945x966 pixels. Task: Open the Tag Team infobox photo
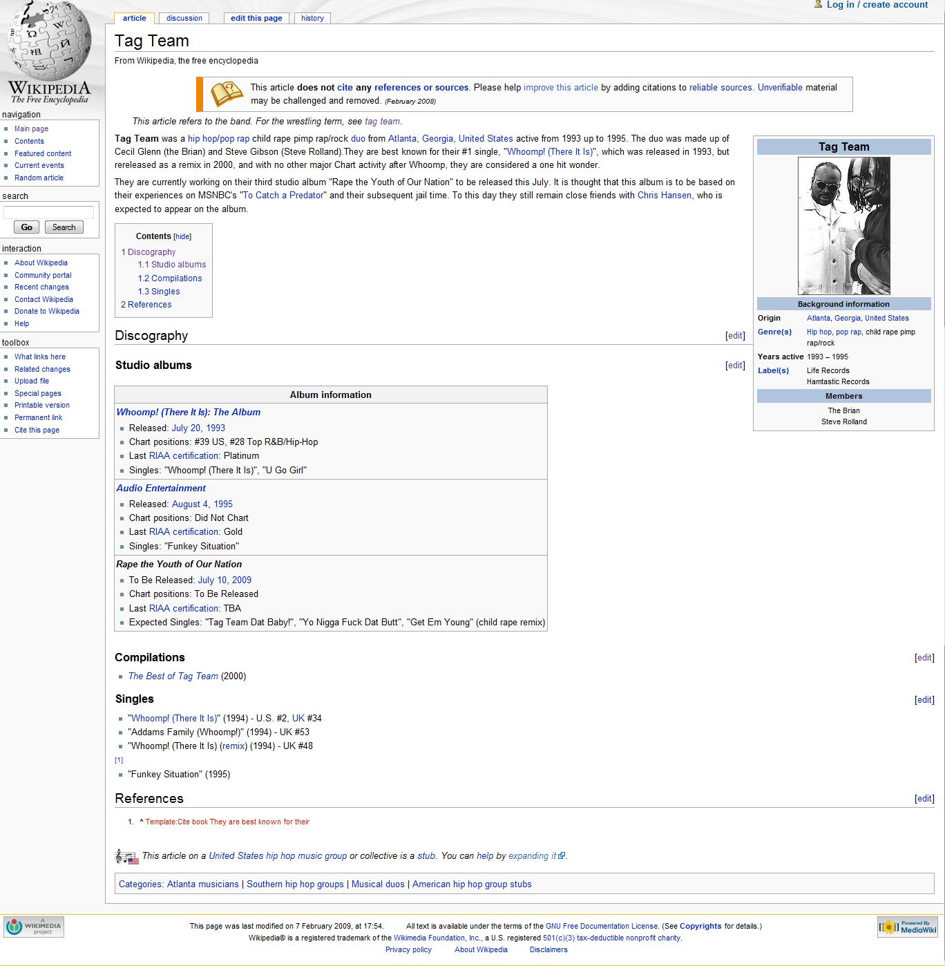[843, 226]
